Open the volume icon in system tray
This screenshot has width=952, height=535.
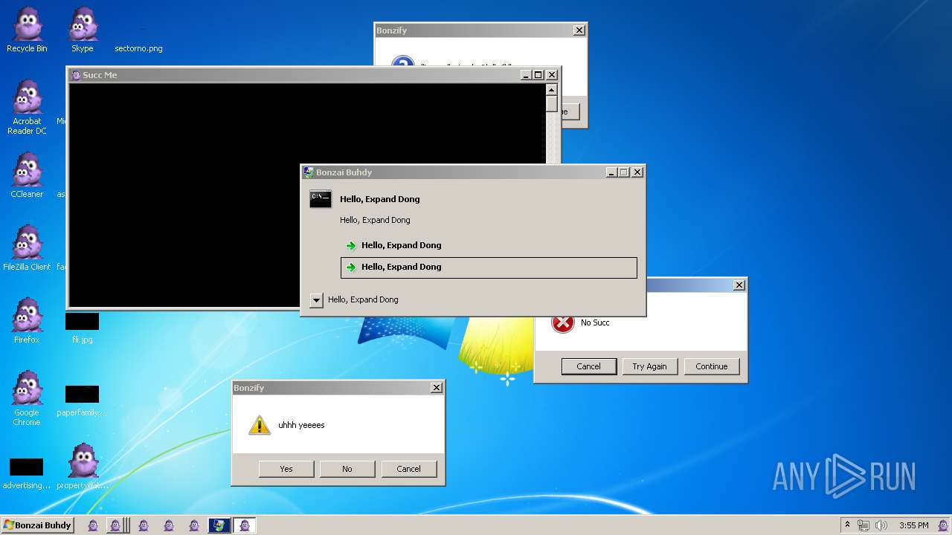point(881,525)
